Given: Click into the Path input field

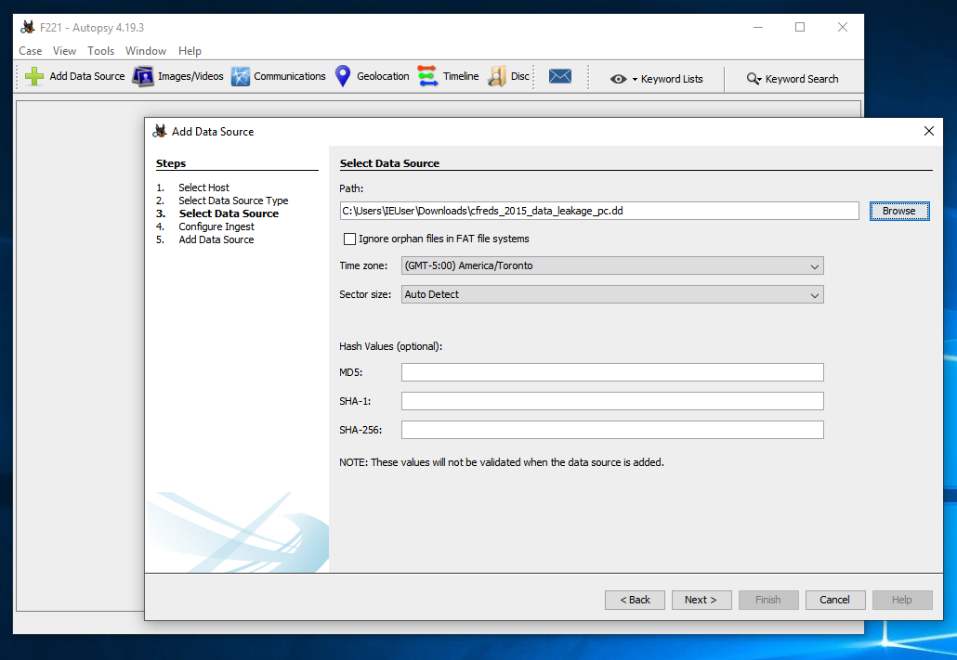Looking at the screenshot, I should click(x=599, y=211).
